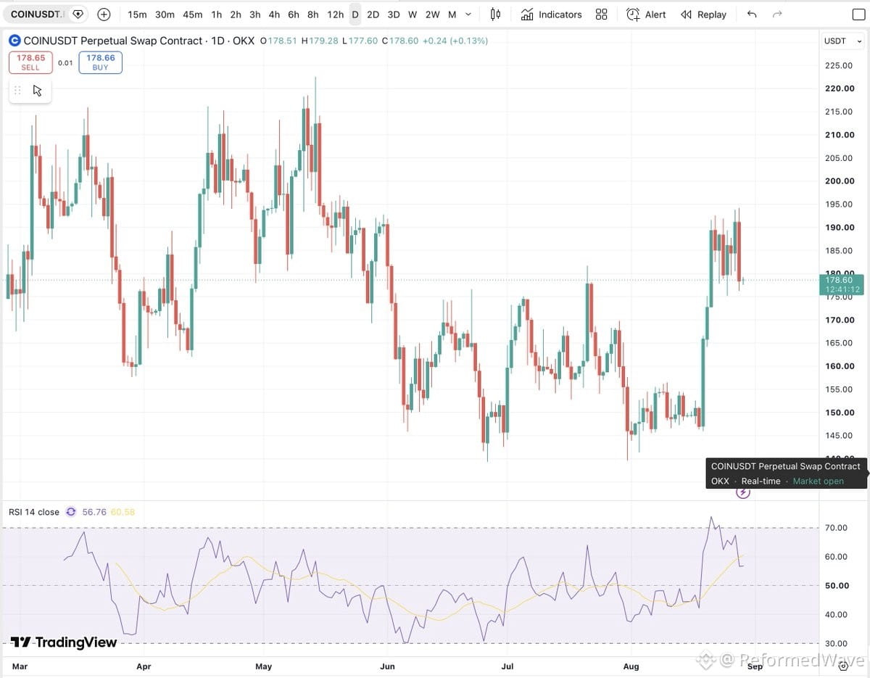Open the layout templates grid icon
This screenshot has height=678, width=870.
pyautogui.click(x=602, y=15)
